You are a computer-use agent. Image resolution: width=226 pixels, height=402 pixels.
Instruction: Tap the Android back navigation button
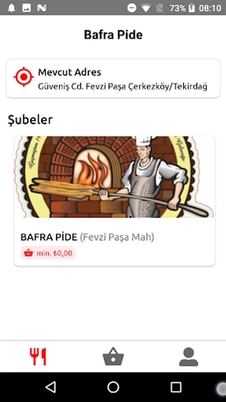(51, 387)
